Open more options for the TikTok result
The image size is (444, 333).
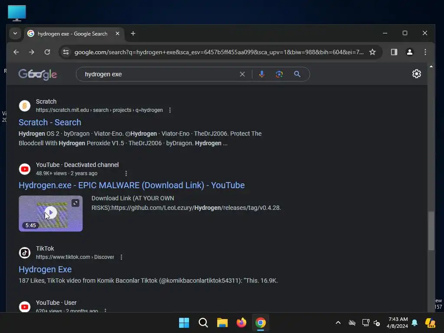(121, 257)
